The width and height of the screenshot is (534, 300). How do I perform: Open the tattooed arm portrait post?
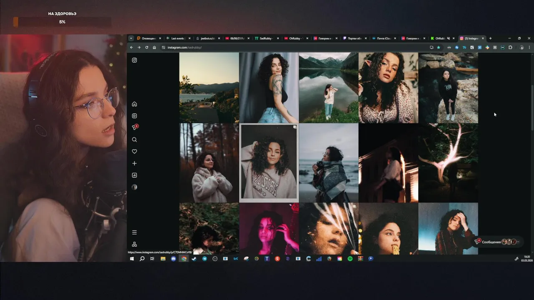[x=269, y=87]
